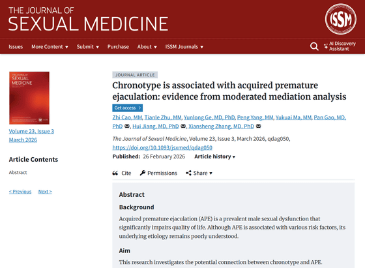Select the Purchase menu item

coord(118,47)
